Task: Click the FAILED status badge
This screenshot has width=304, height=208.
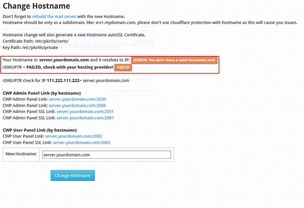Action: (123, 67)
